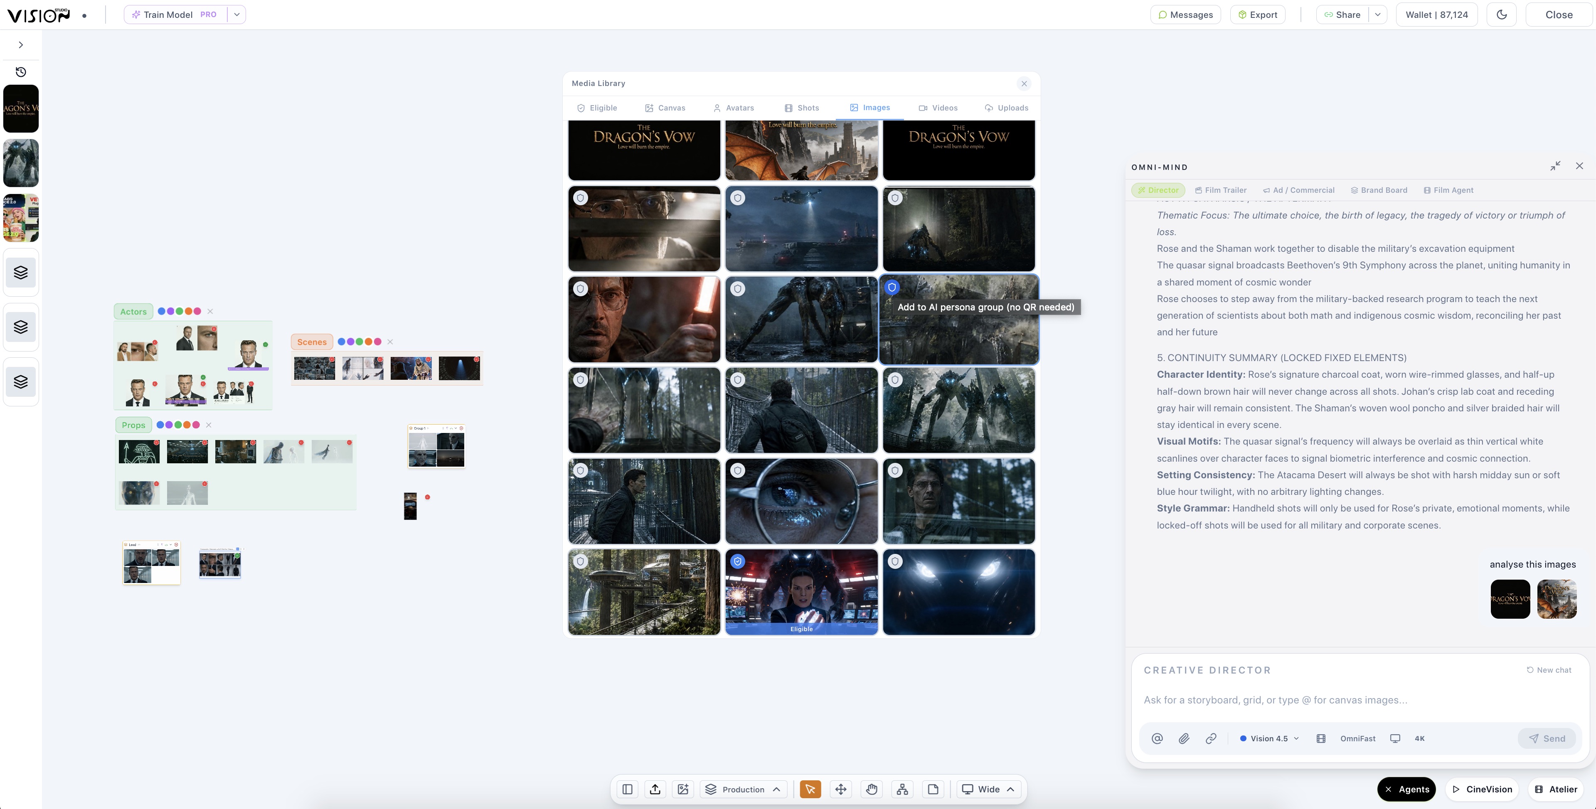
Task: Open the history clock icon in left sidebar
Action: pyautogui.click(x=20, y=72)
